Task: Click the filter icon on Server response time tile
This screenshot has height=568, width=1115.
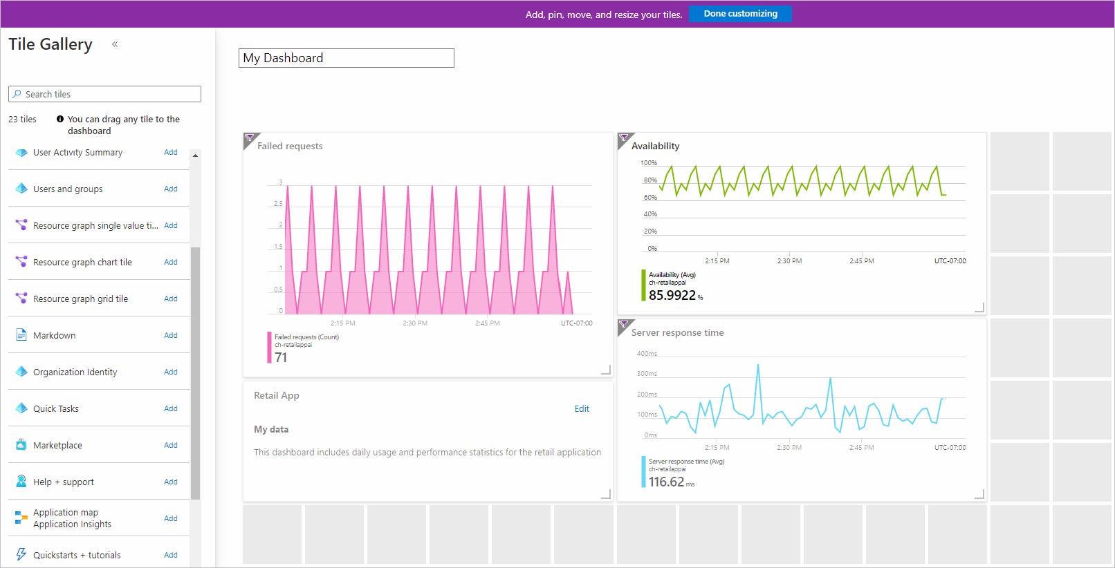Action: 623,324
